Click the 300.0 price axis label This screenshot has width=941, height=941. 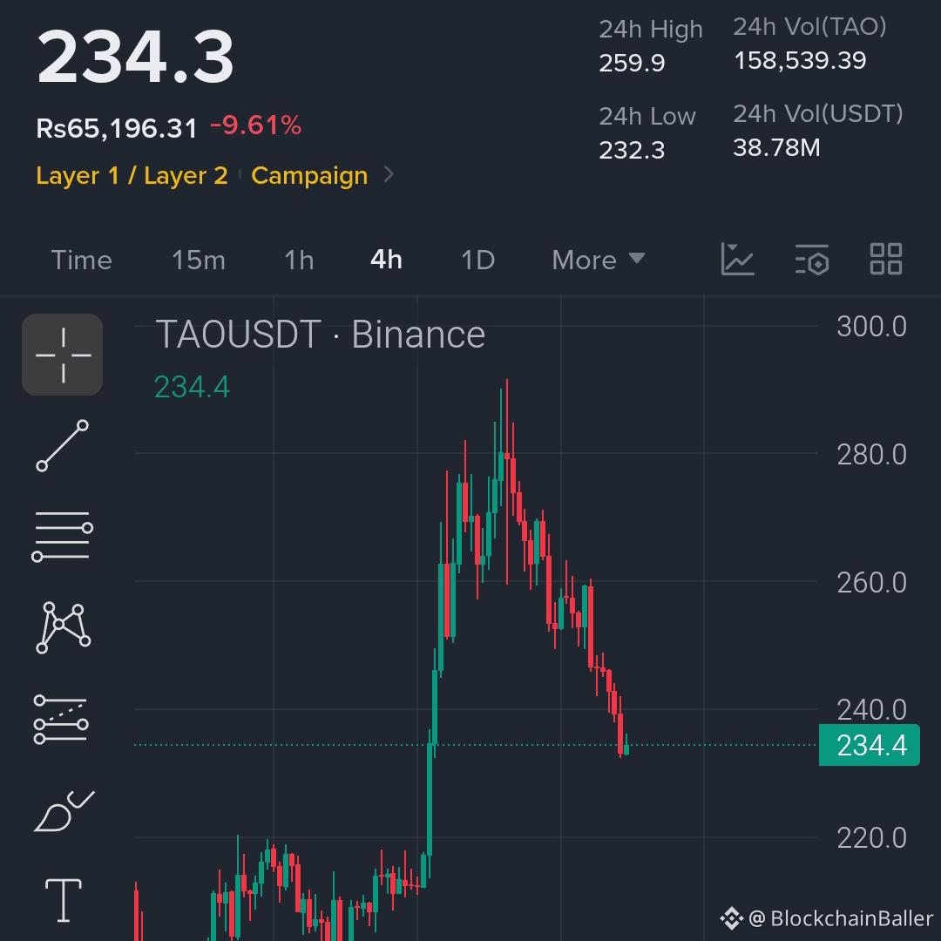click(x=871, y=327)
